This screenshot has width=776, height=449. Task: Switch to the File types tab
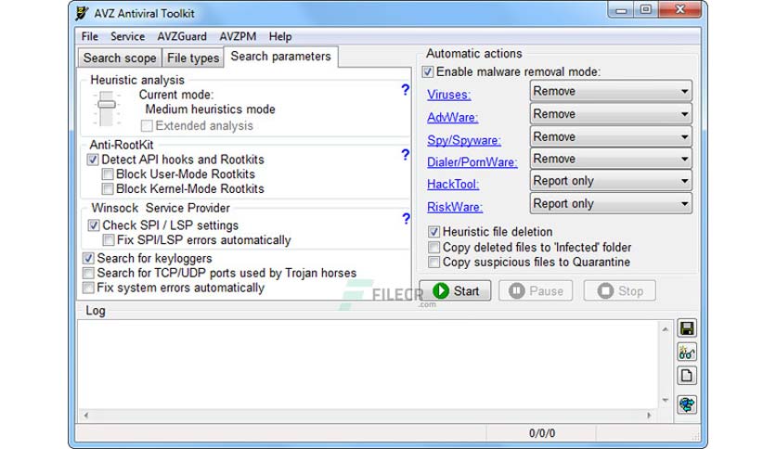193,58
